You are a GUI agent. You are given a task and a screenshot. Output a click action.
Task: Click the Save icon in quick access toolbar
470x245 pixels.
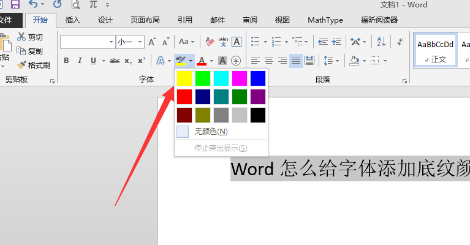pyautogui.click(x=15, y=4)
